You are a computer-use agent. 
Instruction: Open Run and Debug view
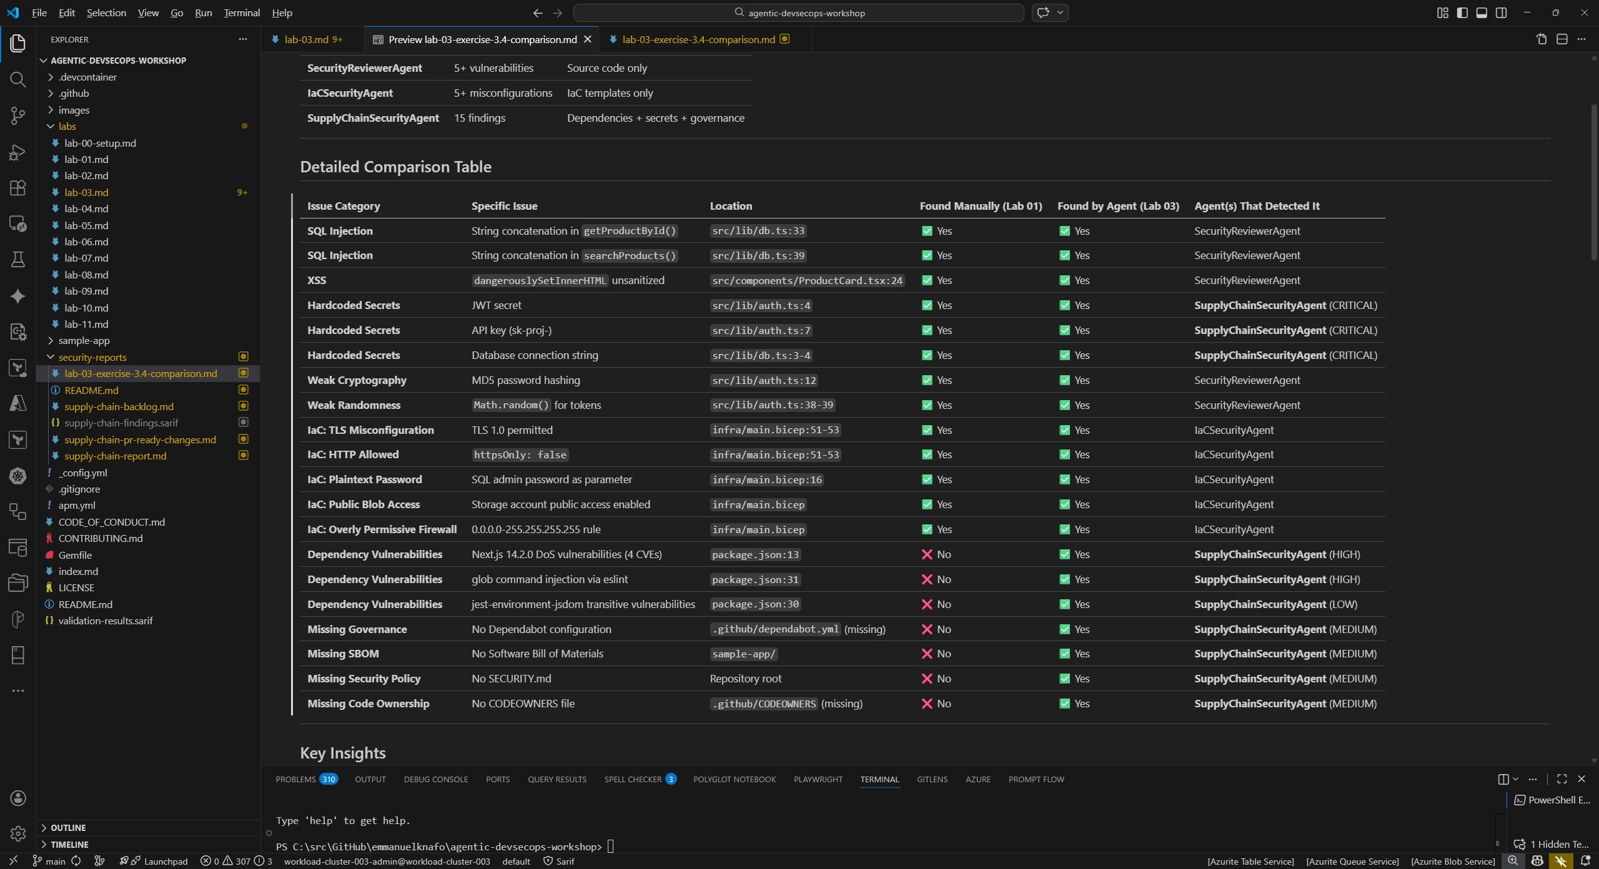[17, 152]
